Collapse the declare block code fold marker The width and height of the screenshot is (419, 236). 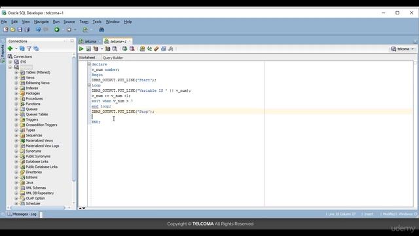coord(89,64)
